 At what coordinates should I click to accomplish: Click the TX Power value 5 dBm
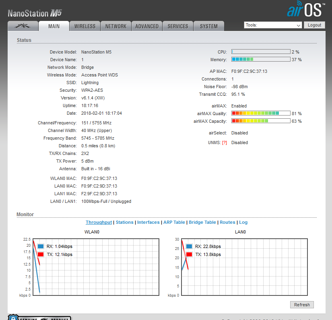pyautogui.click(x=87, y=161)
